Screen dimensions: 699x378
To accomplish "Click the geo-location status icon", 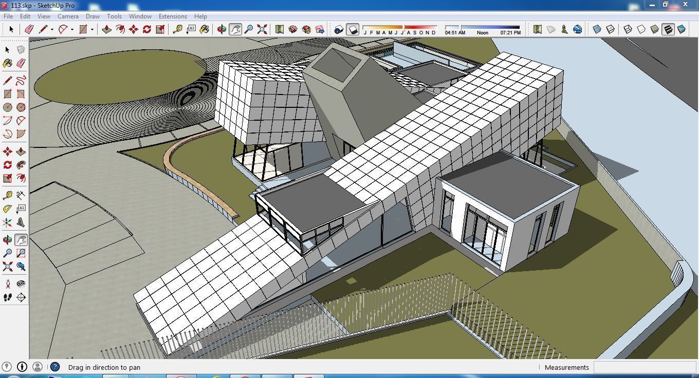I will point(7,367).
